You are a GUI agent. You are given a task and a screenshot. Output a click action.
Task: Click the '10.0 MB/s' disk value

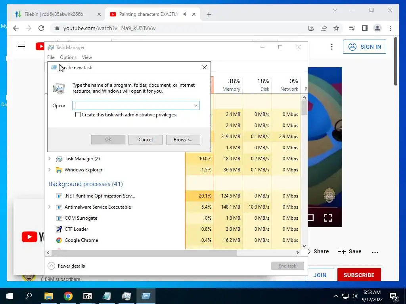pyautogui.click(x=259, y=207)
